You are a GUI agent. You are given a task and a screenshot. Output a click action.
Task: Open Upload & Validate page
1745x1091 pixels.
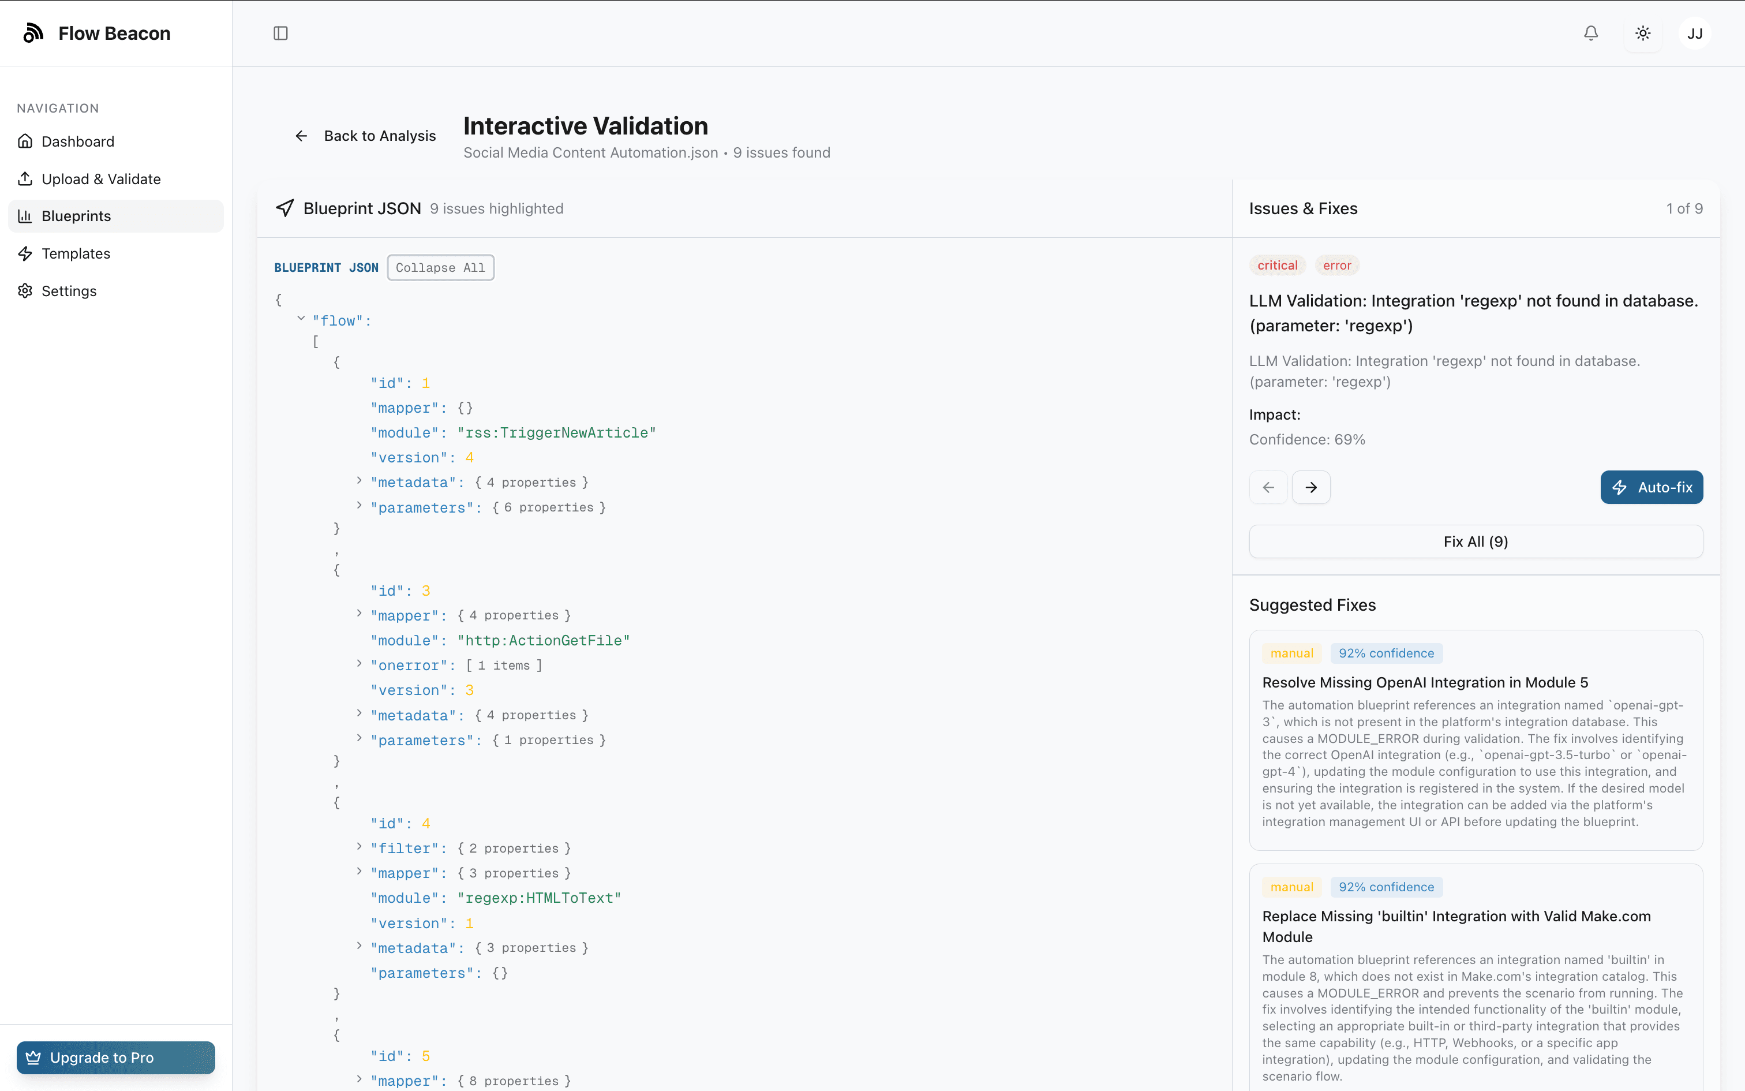coord(101,179)
